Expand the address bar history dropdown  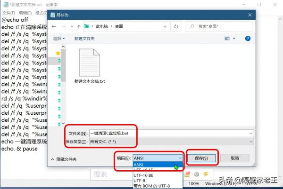pos(165,27)
